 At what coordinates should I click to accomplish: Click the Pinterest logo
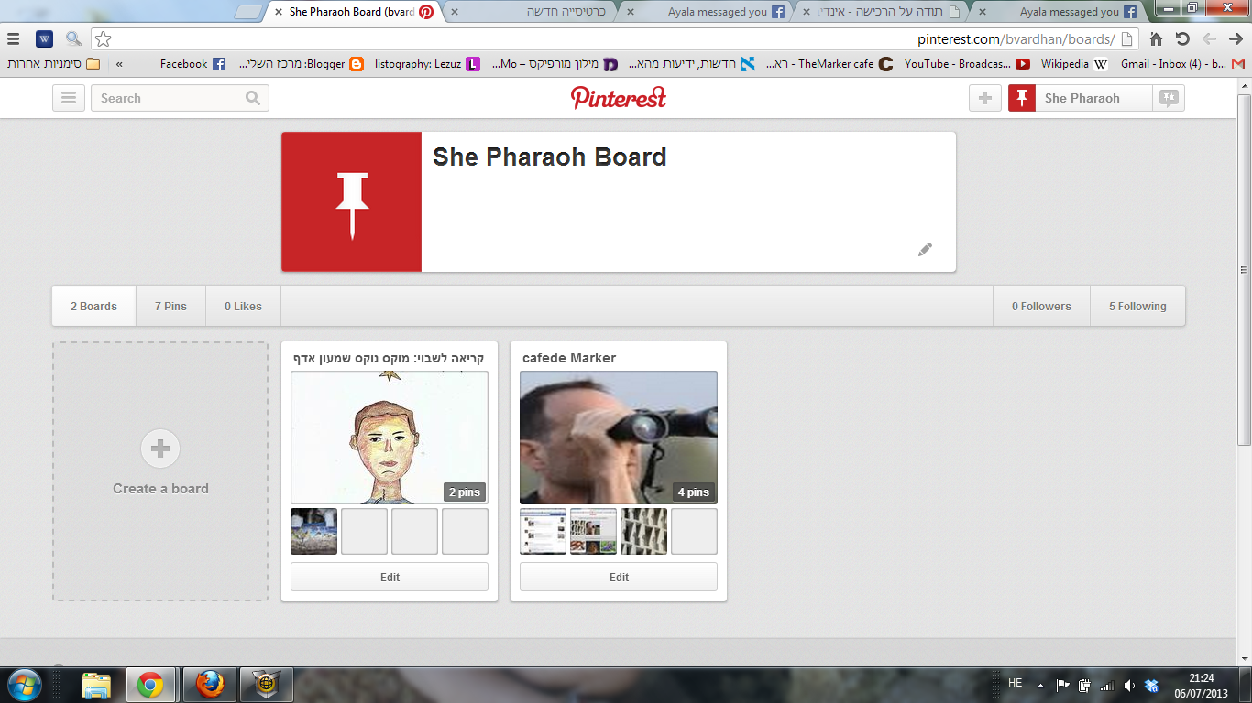(x=619, y=97)
